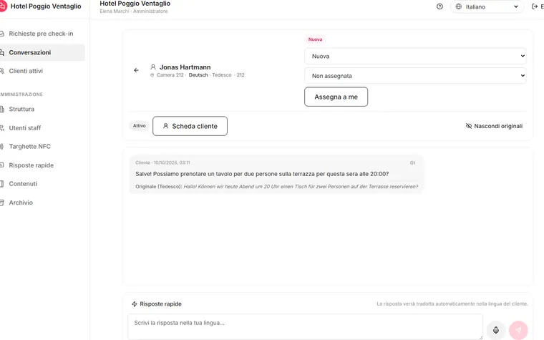Open the Nuova status dropdown
544x340 pixels.
tap(415, 57)
